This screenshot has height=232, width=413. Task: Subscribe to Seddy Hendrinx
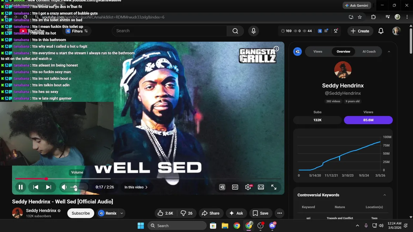pyautogui.click(x=81, y=213)
